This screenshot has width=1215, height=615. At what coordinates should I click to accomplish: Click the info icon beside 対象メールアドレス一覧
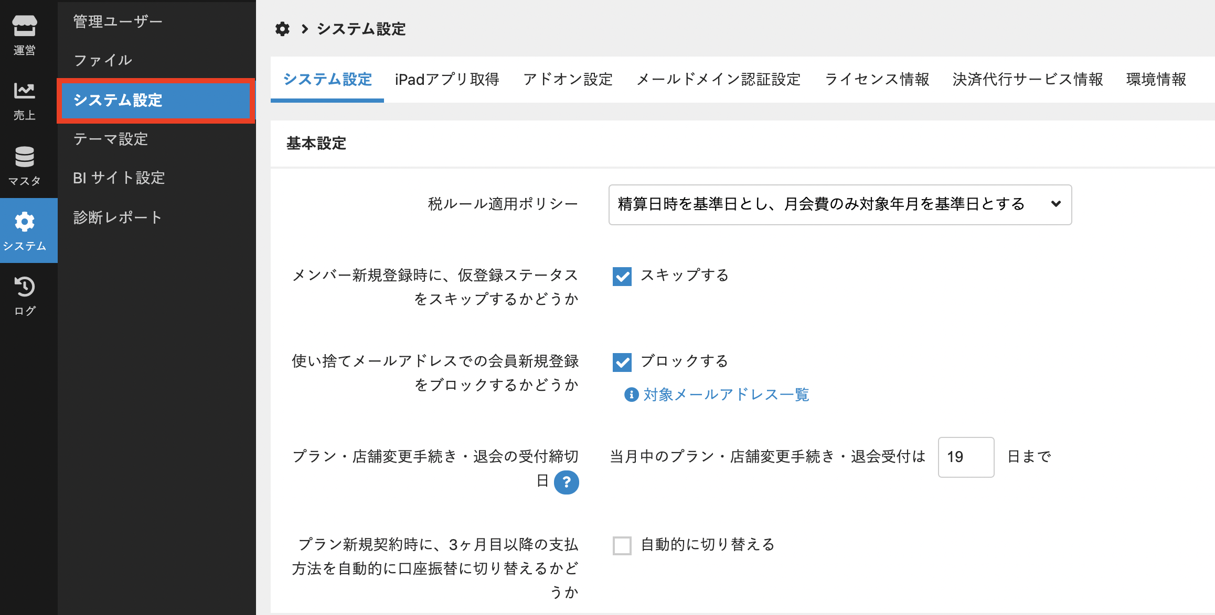[x=631, y=394]
